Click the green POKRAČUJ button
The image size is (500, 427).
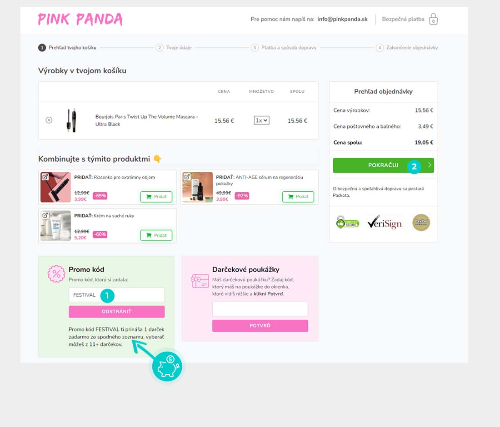[383, 165]
